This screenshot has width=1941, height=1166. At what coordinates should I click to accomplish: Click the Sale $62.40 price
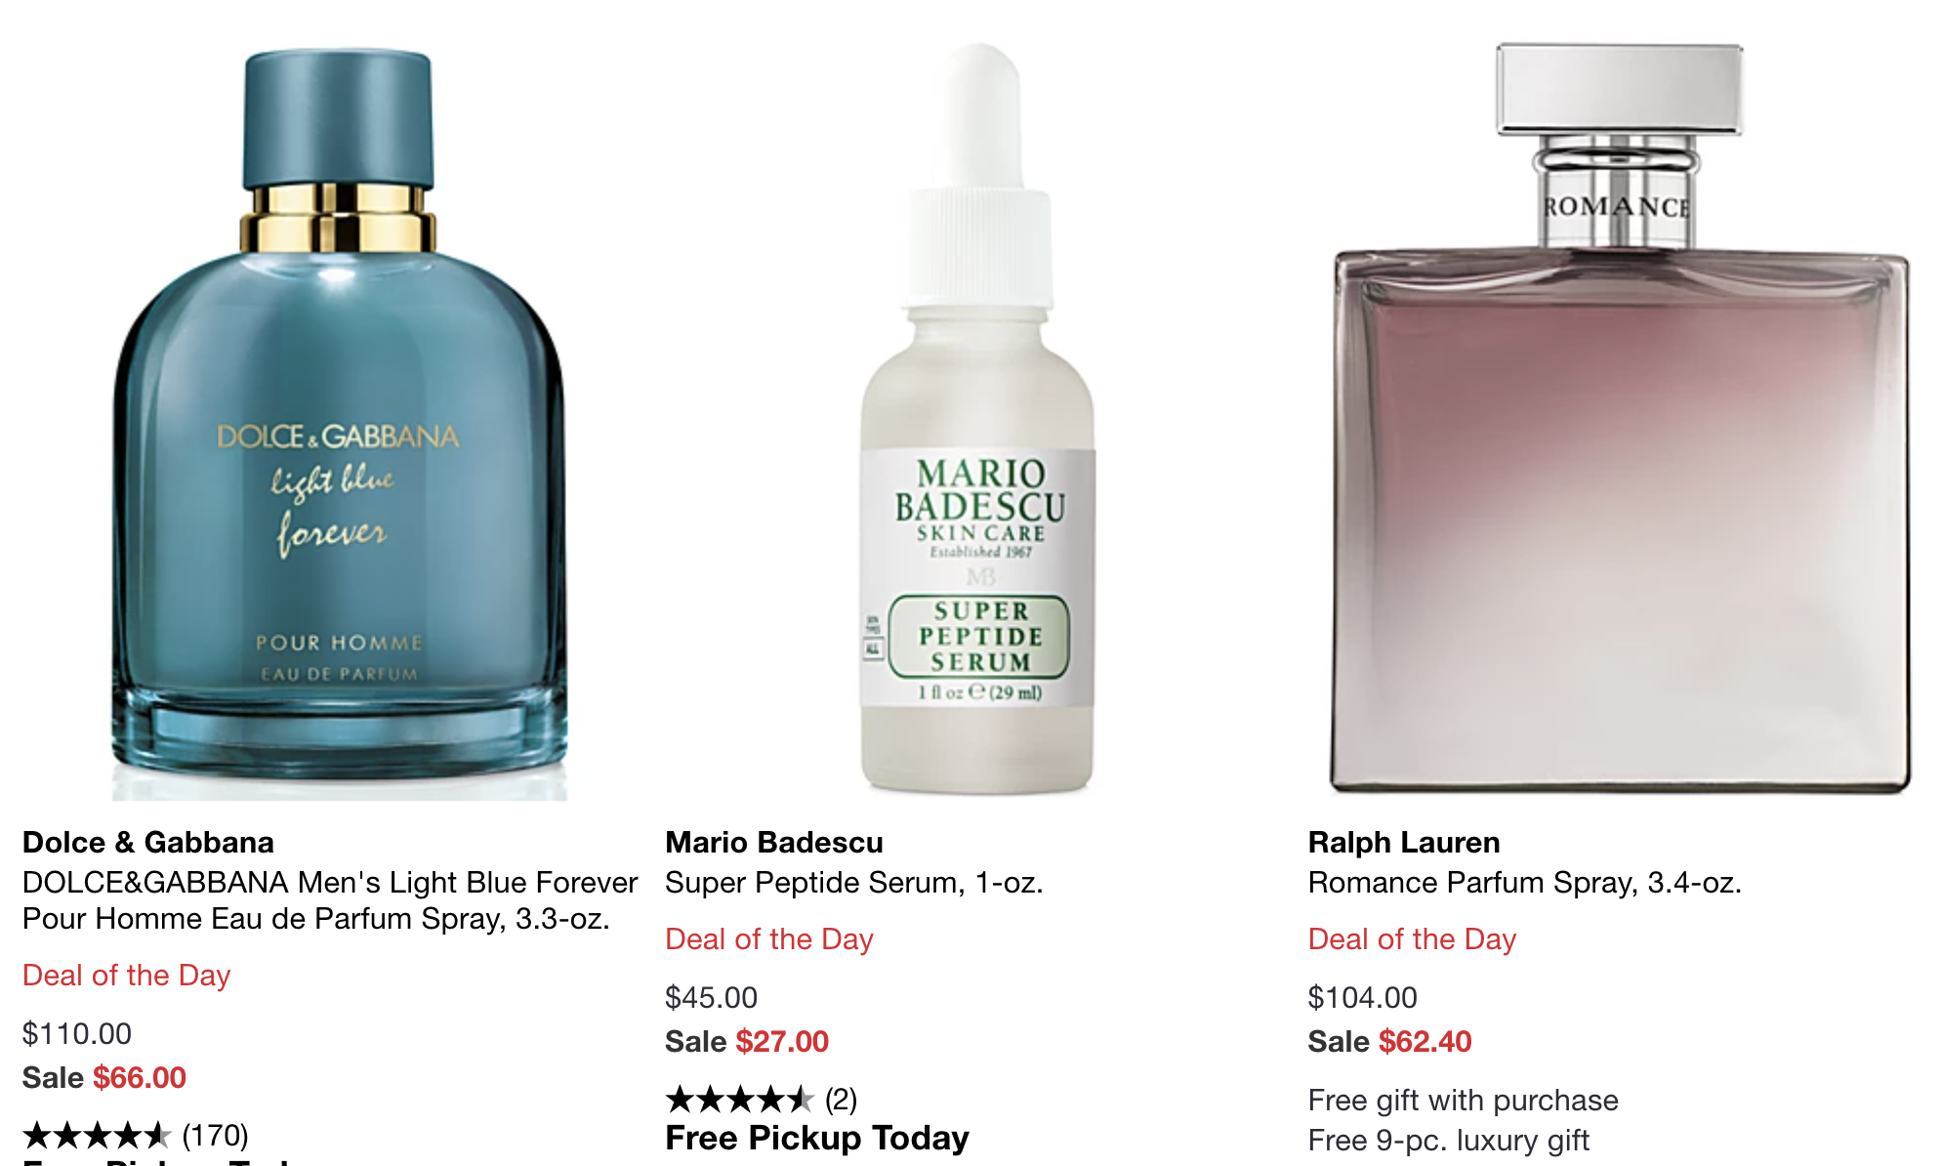[1389, 1041]
